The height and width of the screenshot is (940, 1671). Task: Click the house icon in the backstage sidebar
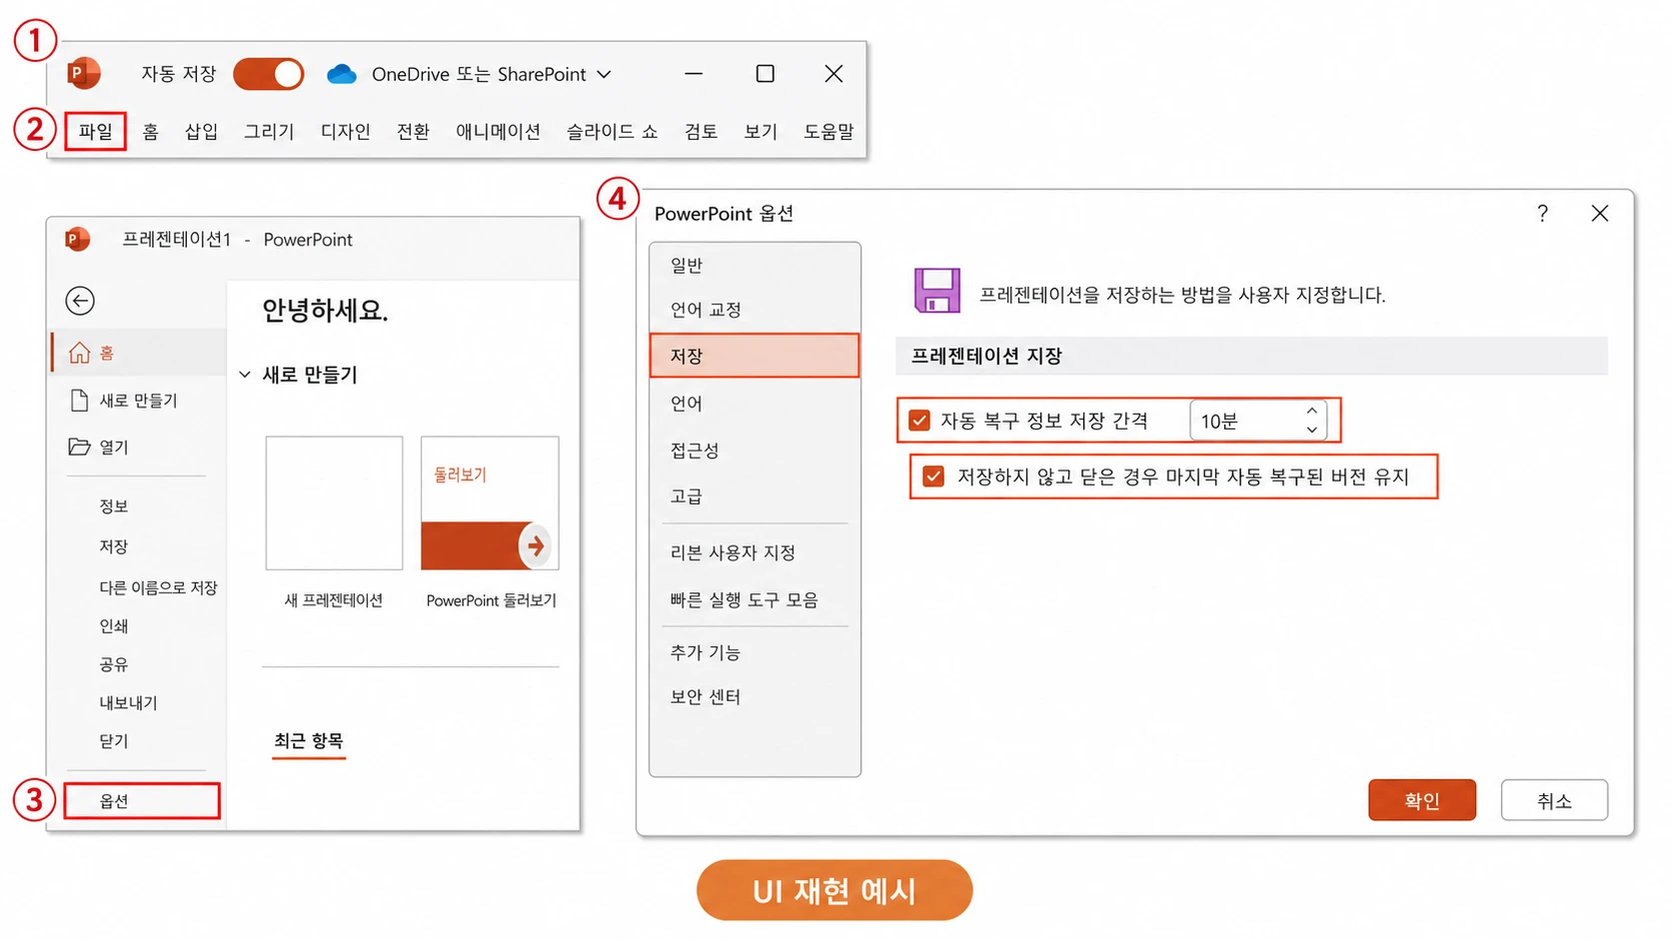point(79,353)
